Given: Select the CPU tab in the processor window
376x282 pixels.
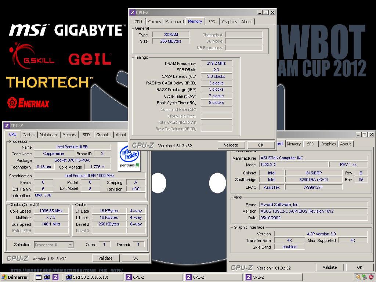Looking at the screenshot, I should (13, 134).
